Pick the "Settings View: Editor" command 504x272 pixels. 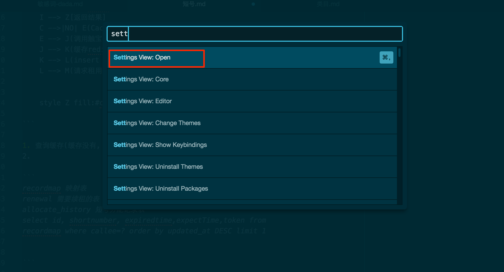(252, 101)
